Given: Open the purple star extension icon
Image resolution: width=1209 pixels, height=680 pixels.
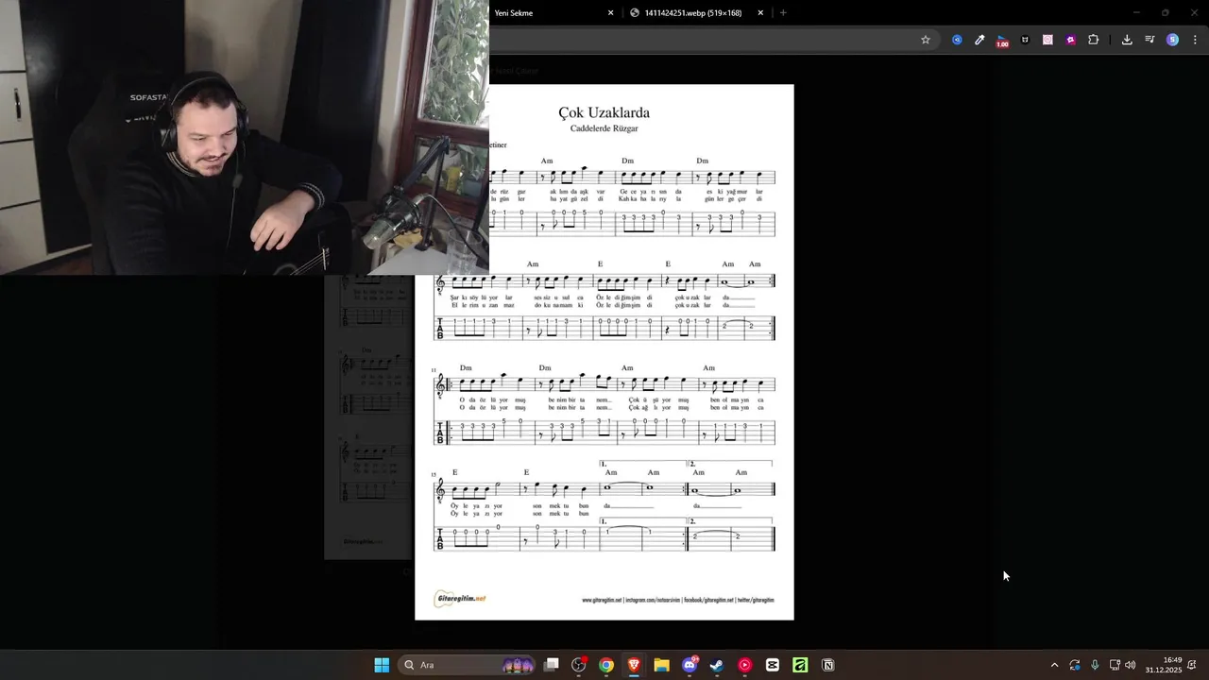Looking at the screenshot, I should (1070, 40).
